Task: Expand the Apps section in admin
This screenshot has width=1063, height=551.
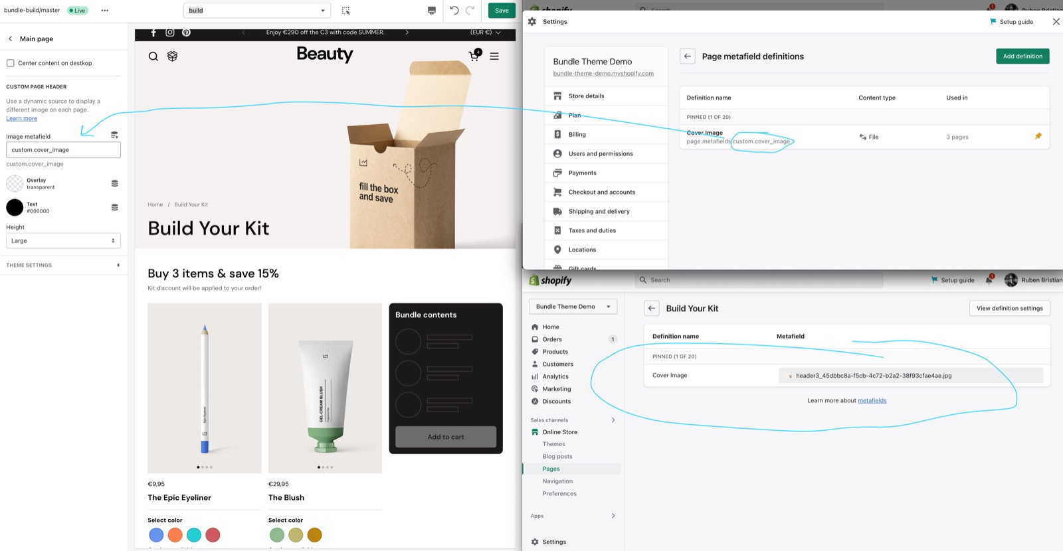Action: (613, 516)
